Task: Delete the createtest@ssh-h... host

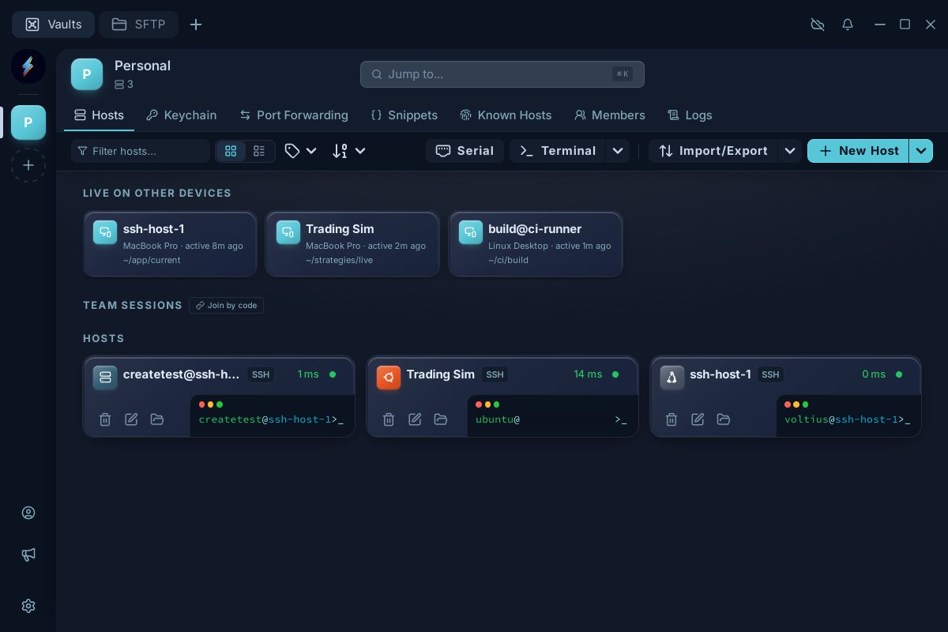Action: click(105, 419)
